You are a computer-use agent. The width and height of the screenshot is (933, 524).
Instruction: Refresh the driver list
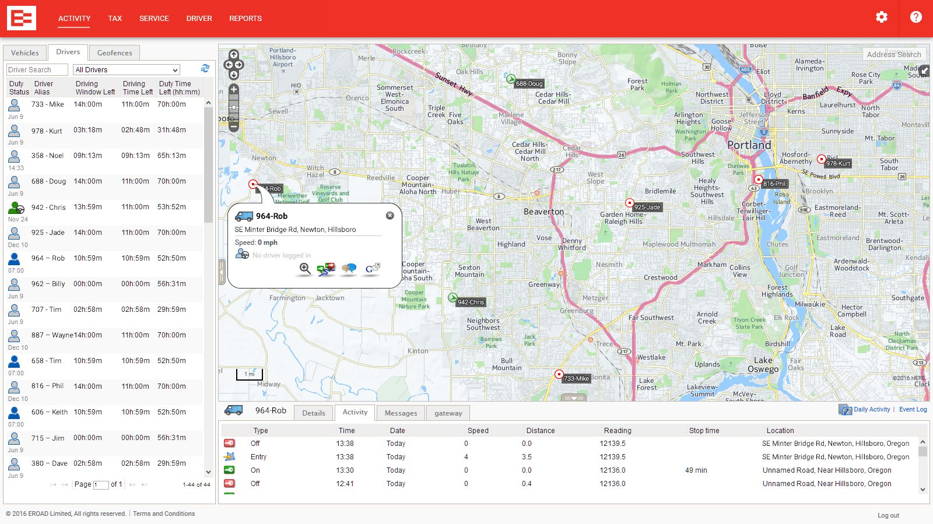click(x=205, y=69)
